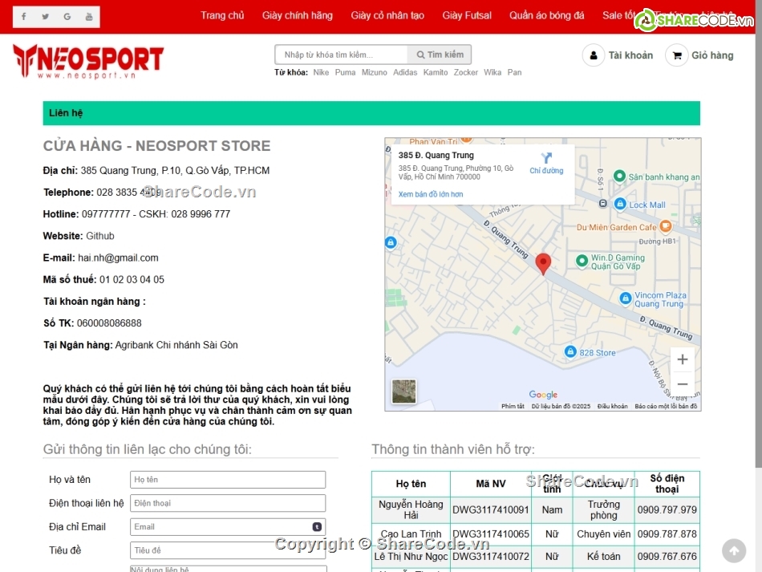Screen dimensions: 762x572
Task: Focus the keyword search box
Action: coord(341,55)
